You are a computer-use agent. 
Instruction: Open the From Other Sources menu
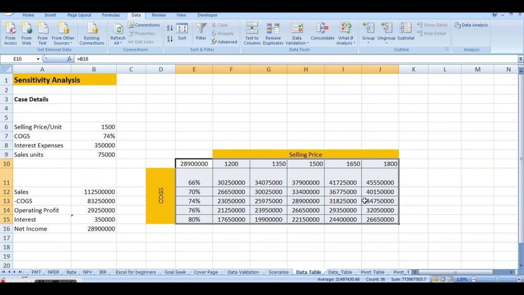pos(63,34)
